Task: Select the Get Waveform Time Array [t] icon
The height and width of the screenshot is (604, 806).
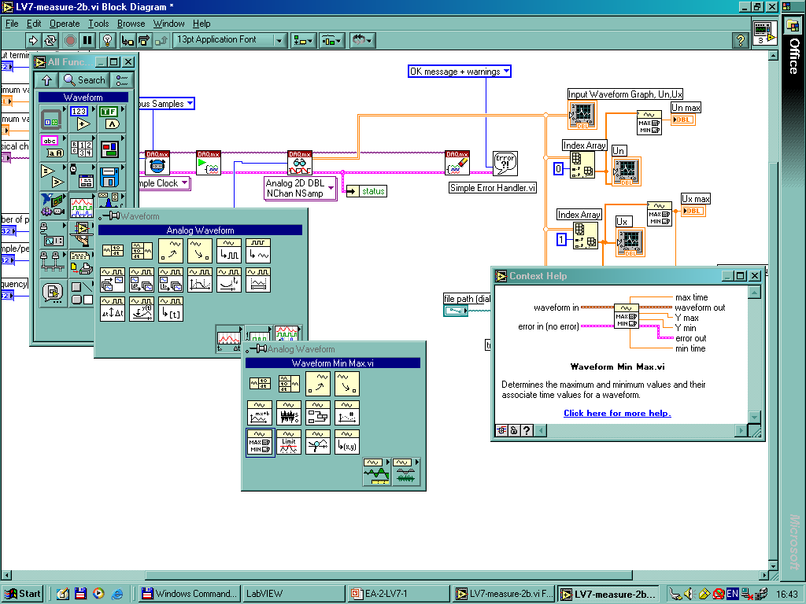Action: pos(171,309)
